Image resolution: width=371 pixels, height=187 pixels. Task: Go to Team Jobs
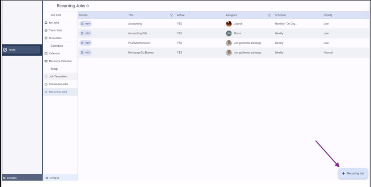click(x=56, y=30)
